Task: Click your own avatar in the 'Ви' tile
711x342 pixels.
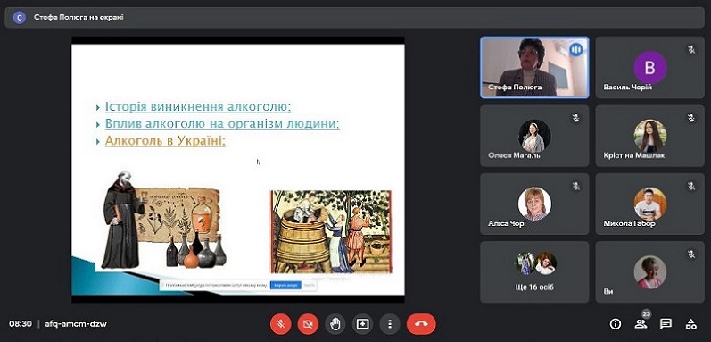Action: [x=649, y=272]
